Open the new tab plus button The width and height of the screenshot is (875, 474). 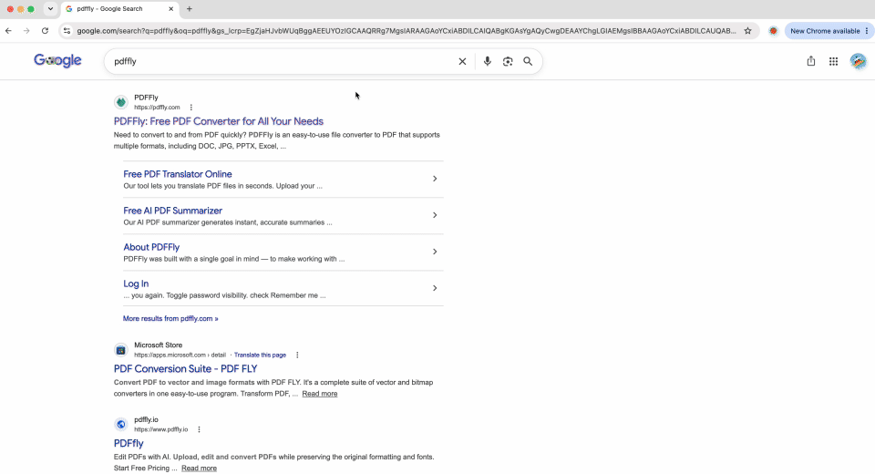click(190, 9)
